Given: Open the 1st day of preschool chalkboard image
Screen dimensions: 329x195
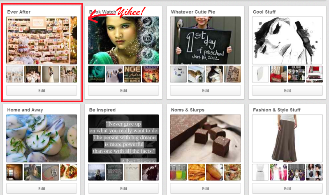Looking at the screenshot, I should coord(205,40).
